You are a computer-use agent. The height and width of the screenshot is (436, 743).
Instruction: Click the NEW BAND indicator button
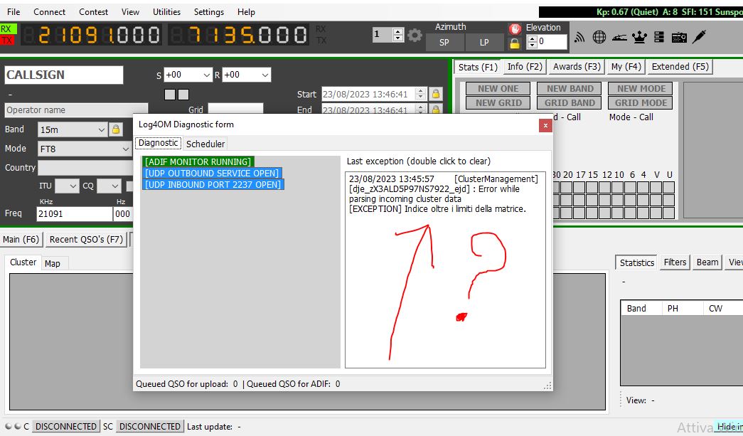point(570,89)
